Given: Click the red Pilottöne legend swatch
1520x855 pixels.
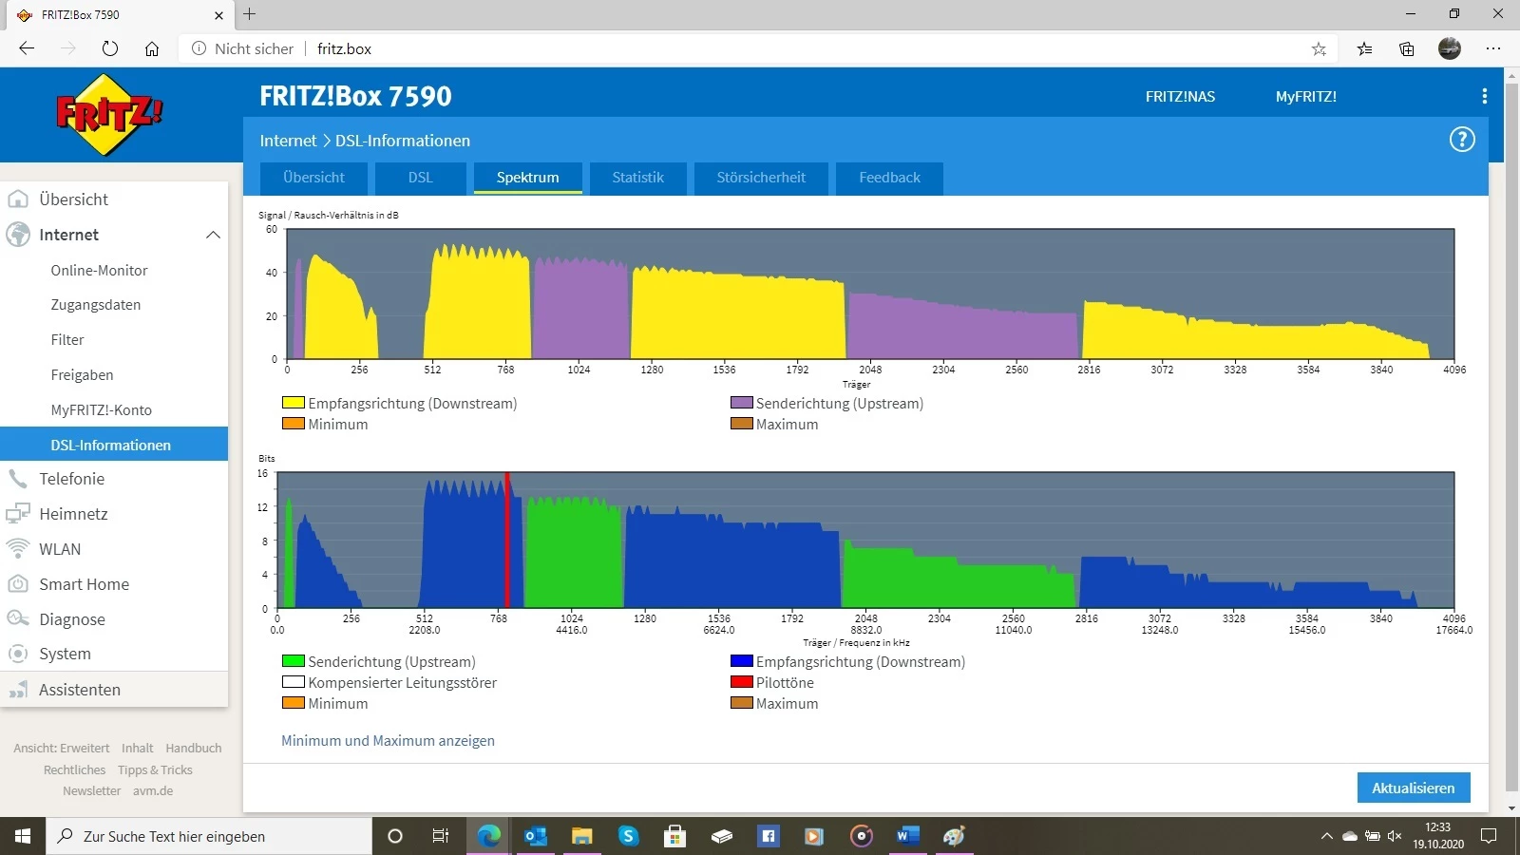Looking at the screenshot, I should [x=741, y=682].
